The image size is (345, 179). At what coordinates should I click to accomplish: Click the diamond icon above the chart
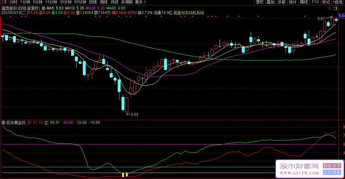tap(329, 8)
